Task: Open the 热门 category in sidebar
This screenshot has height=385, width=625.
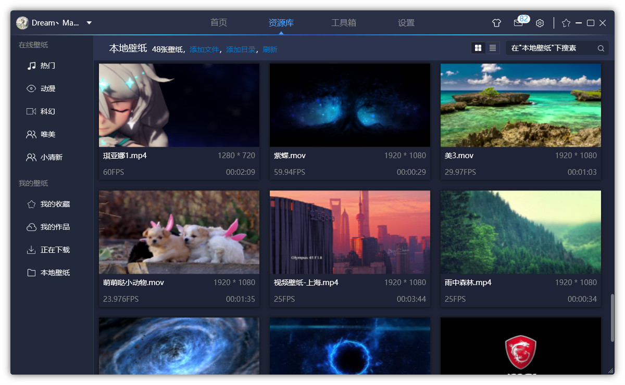Action: point(48,66)
